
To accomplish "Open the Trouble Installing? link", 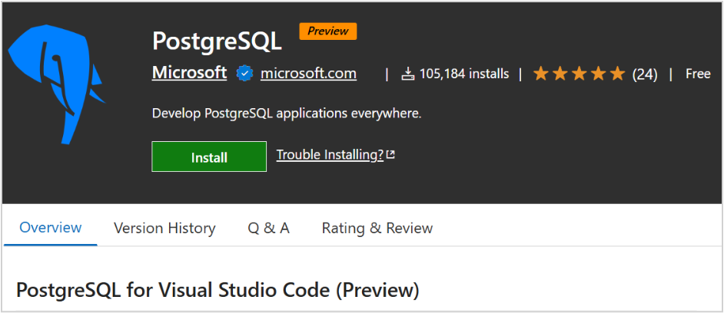I will [330, 155].
